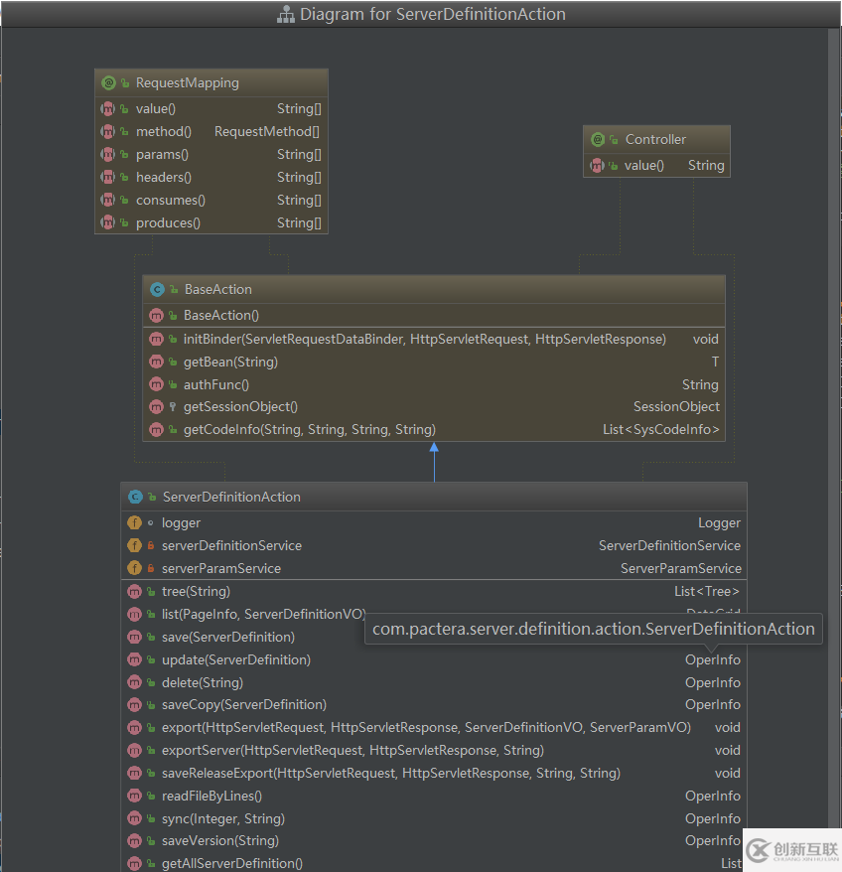842x872 pixels.
Task: Select the produces() method in RequestMapping
Action: [x=168, y=223]
